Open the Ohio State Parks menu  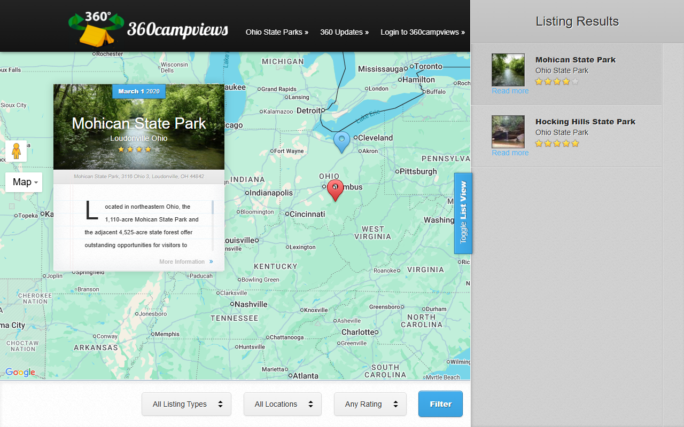277,32
